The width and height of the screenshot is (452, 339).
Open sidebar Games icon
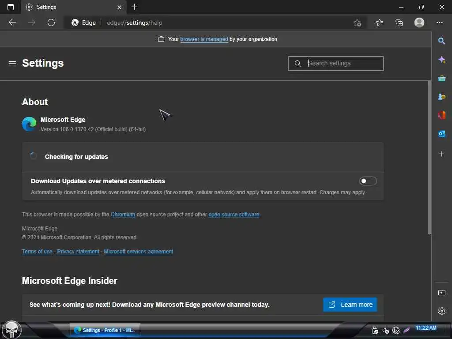pos(441,97)
